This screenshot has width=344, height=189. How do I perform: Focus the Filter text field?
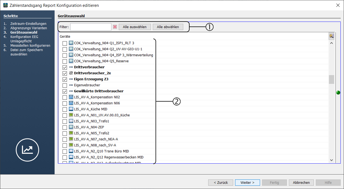(x=91, y=27)
